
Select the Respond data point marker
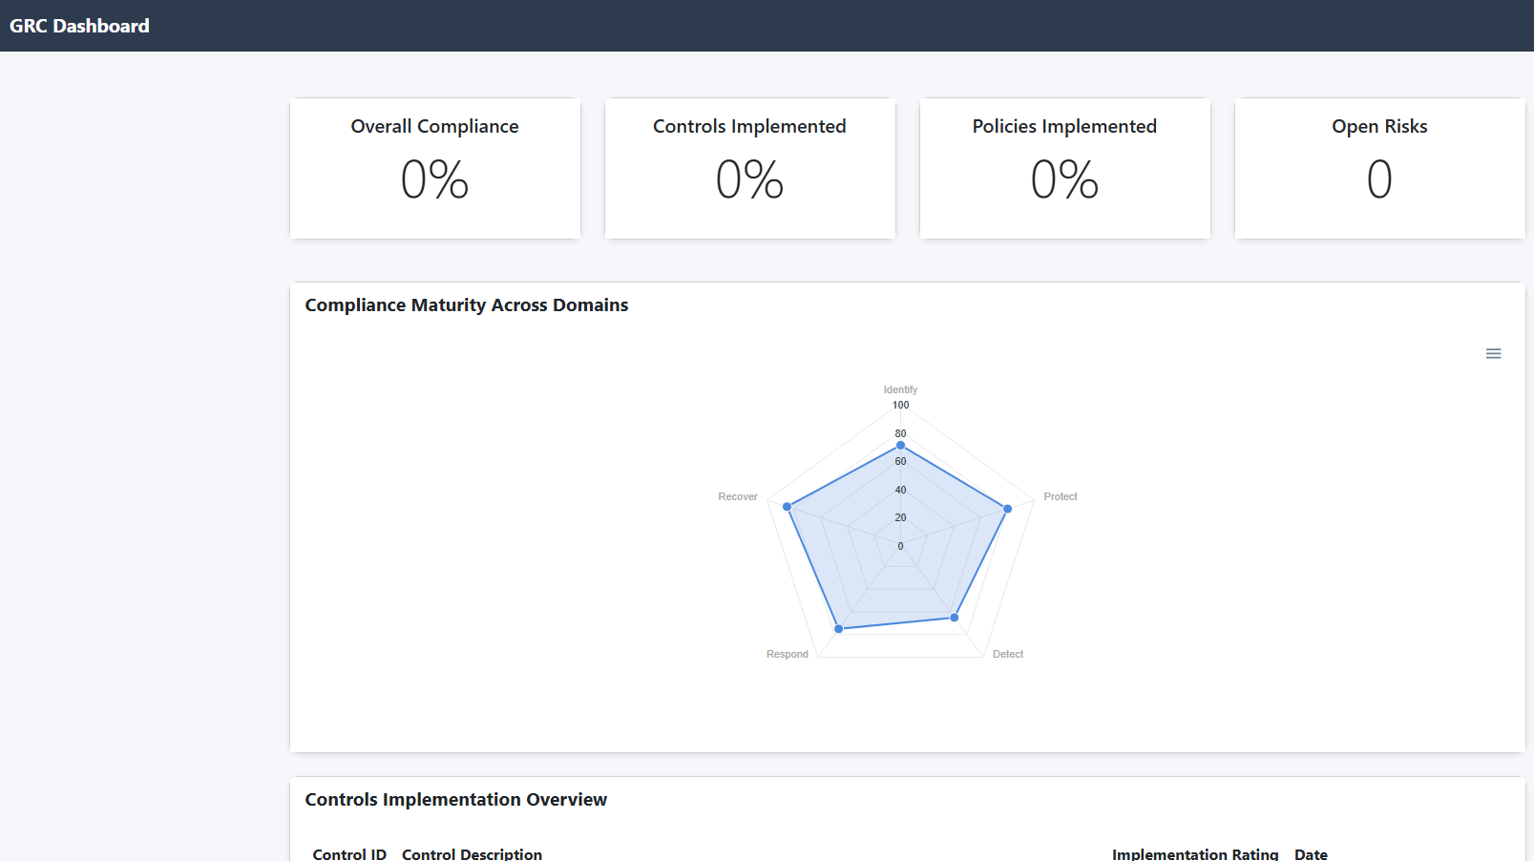pos(839,629)
